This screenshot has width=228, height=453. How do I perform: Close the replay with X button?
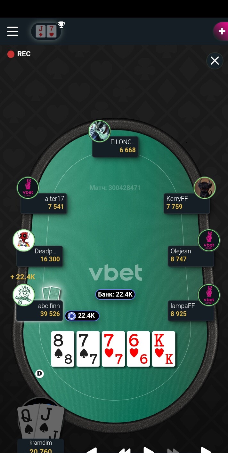point(215,60)
